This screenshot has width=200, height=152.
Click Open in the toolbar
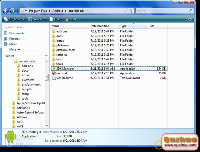(55, 19)
